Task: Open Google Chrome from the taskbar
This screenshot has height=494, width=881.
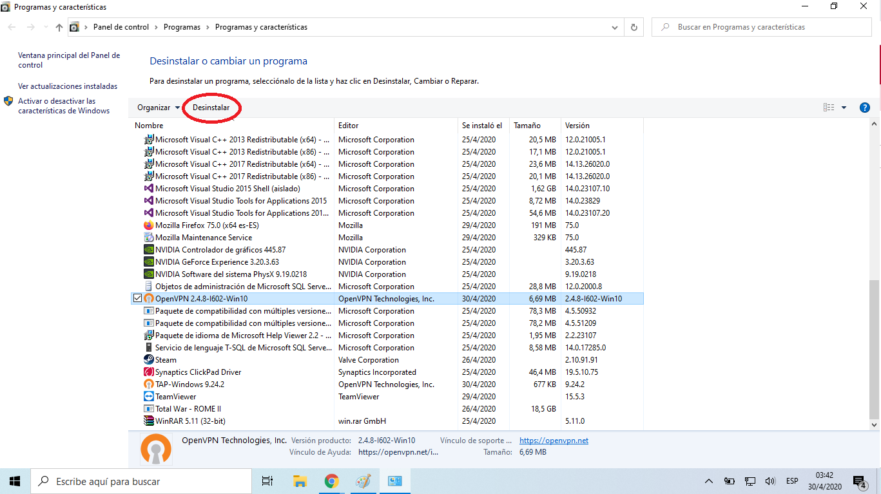Action: pos(332,481)
